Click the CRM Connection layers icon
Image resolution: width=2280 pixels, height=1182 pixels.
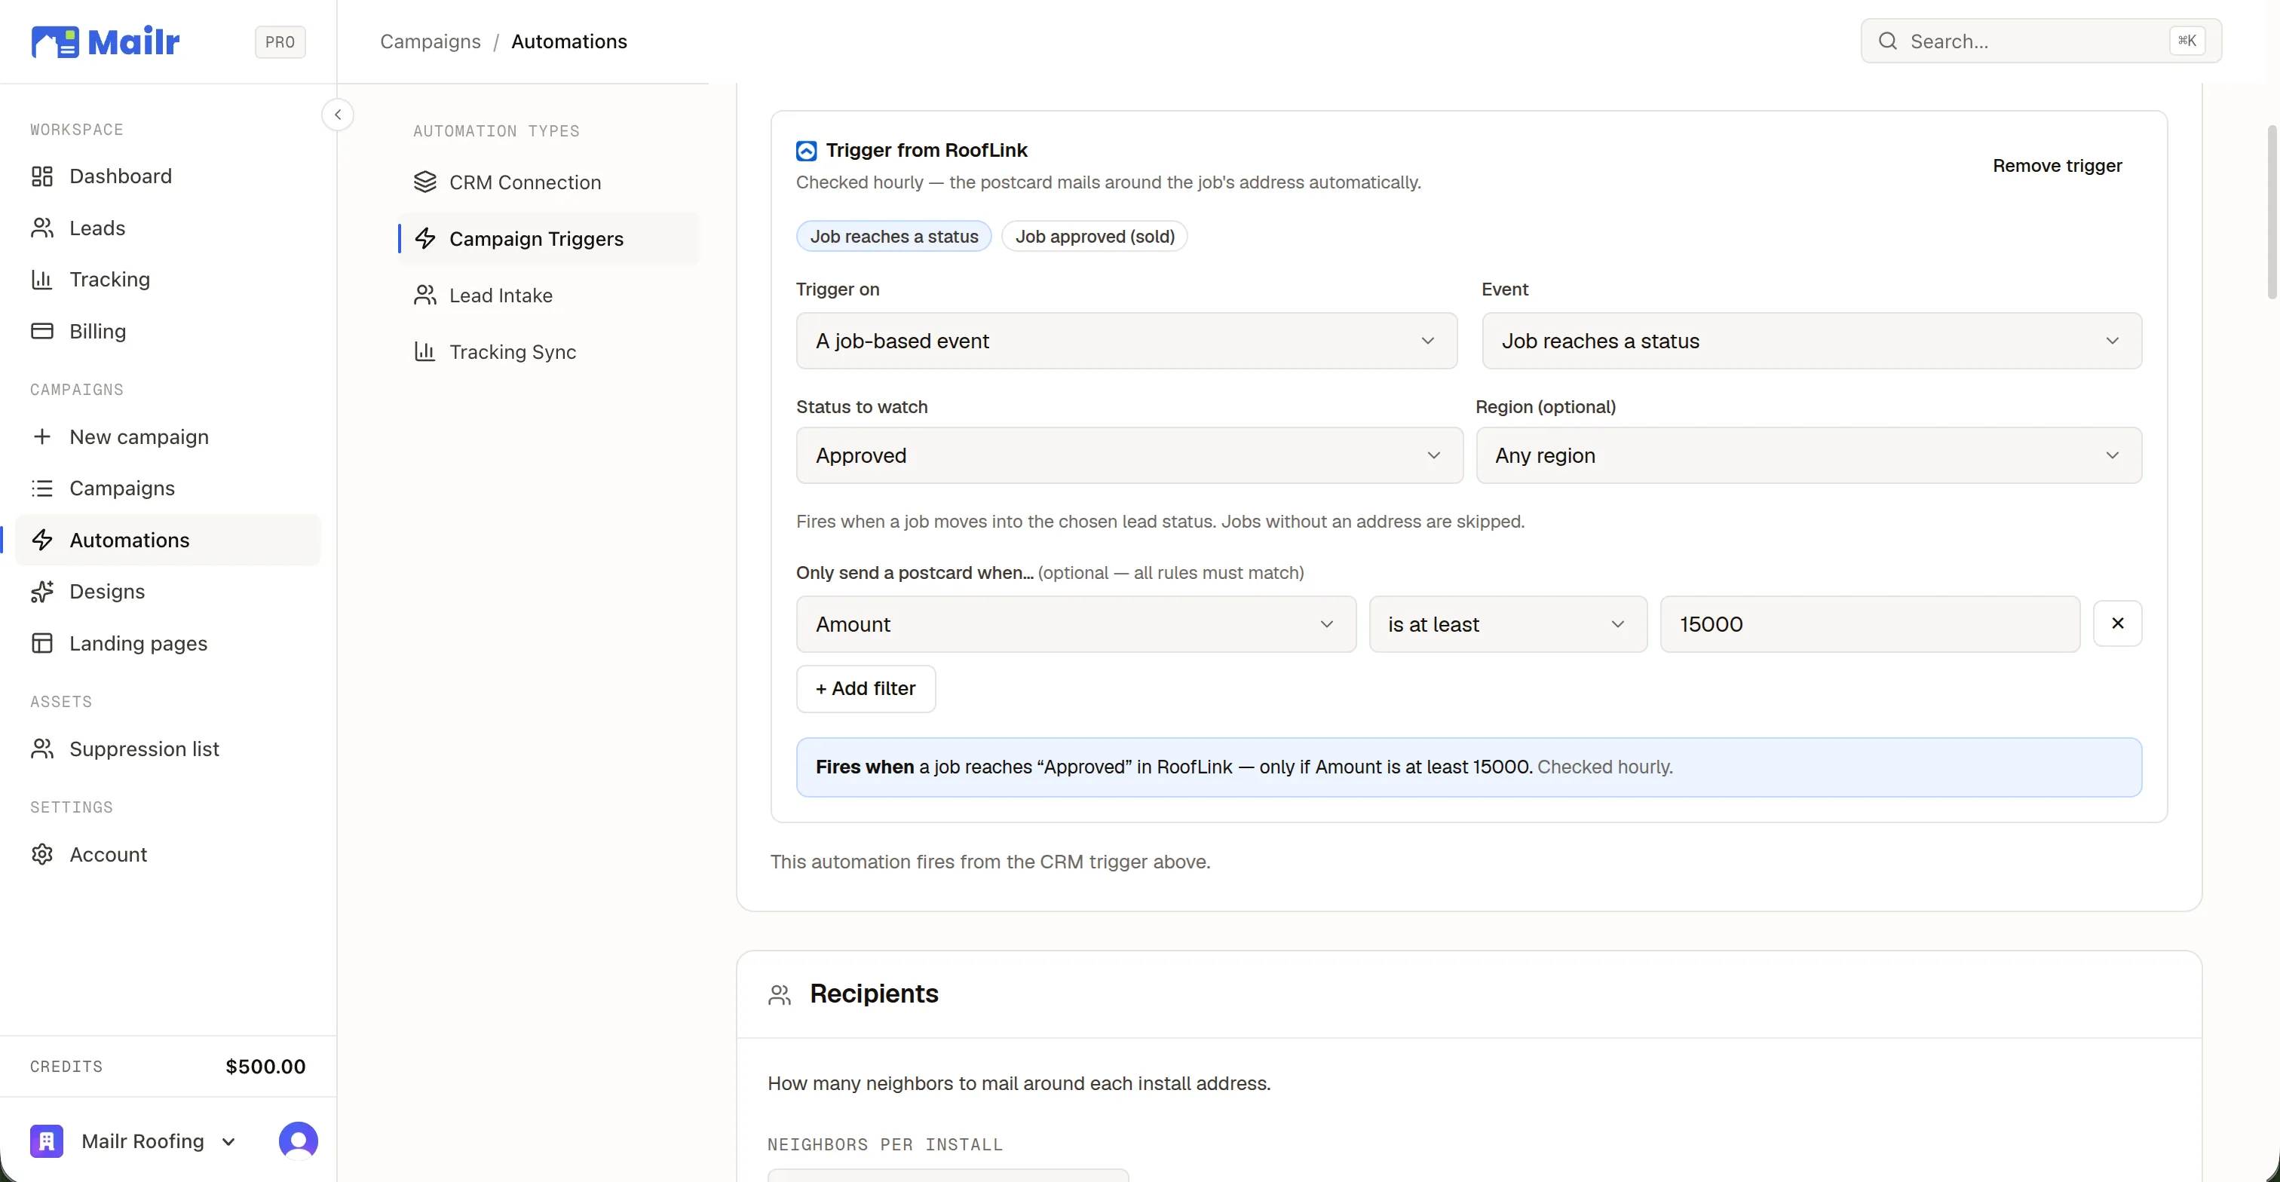click(424, 182)
